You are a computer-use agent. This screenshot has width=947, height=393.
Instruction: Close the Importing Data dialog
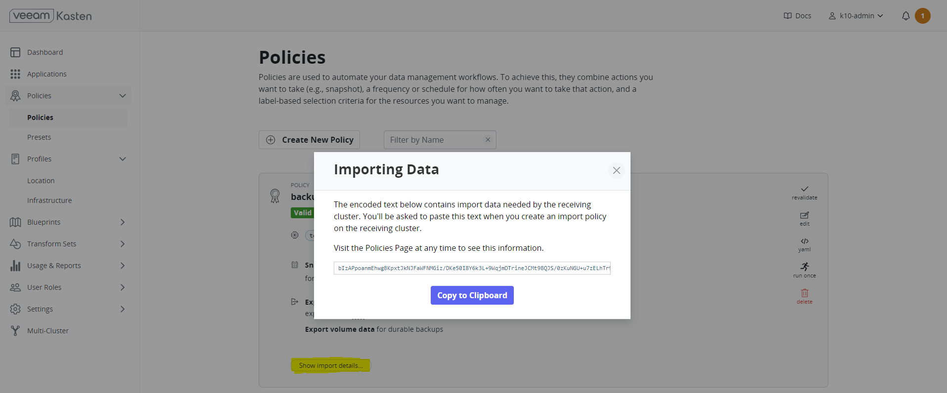click(617, 170)
